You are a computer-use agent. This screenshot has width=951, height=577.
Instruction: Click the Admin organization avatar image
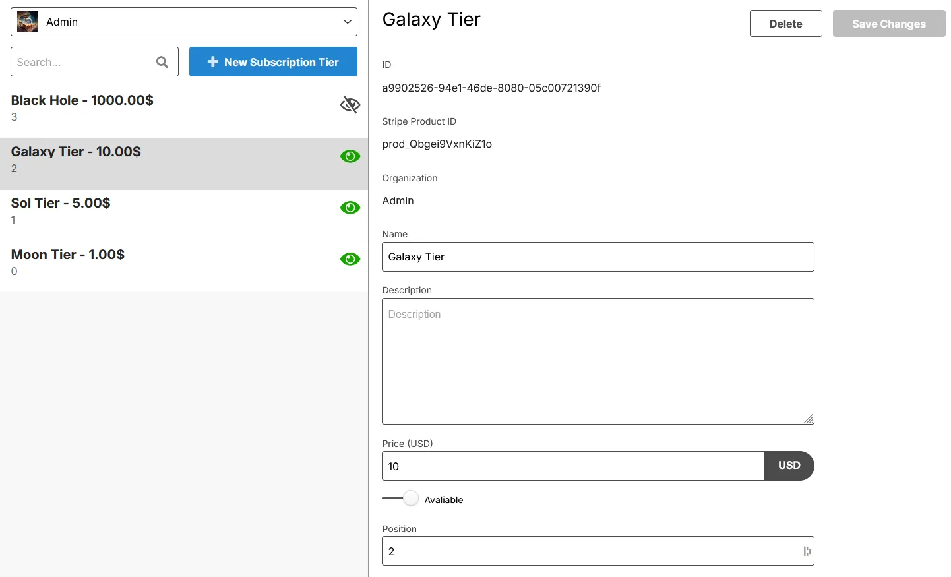pyautogui.click(x=28, y=22)
